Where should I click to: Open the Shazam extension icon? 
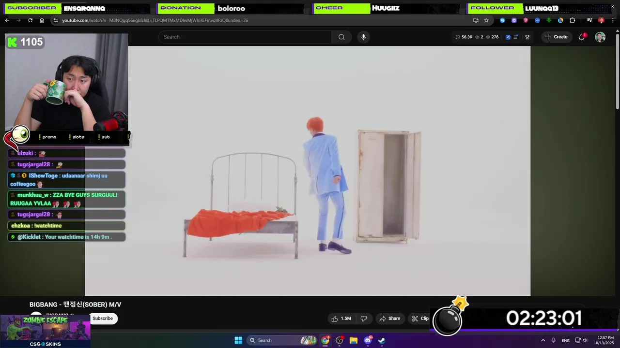(x=502, y=20)
